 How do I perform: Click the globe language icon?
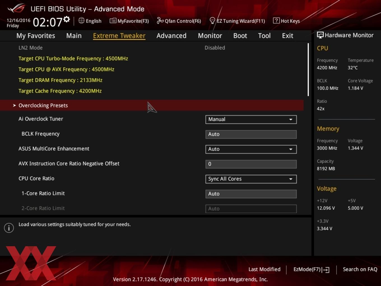point(81,20)
